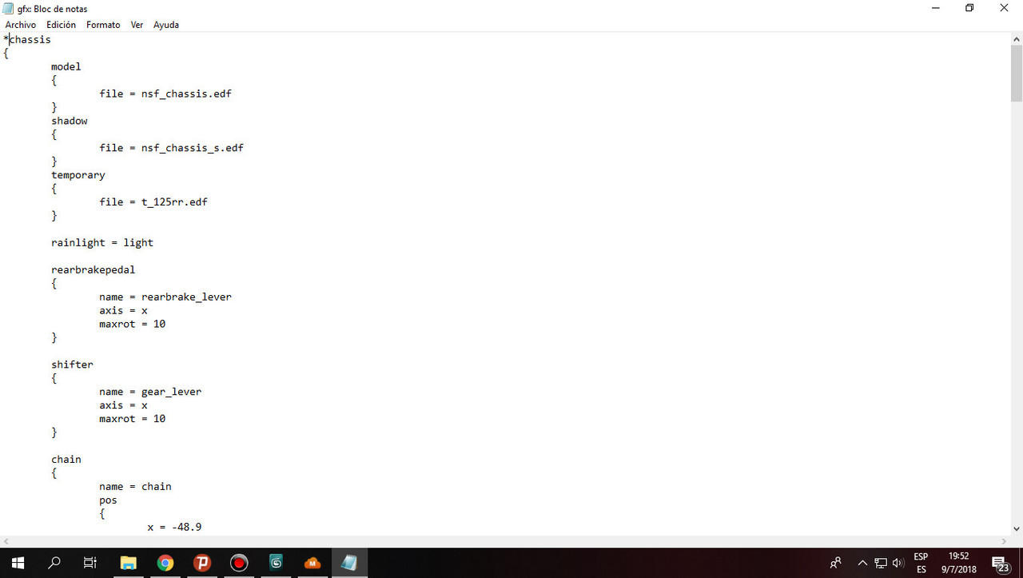This screenshot has width=1023, height=578.
Task: Click the text 'gear_lever'
Action: (x=171, y=392)
